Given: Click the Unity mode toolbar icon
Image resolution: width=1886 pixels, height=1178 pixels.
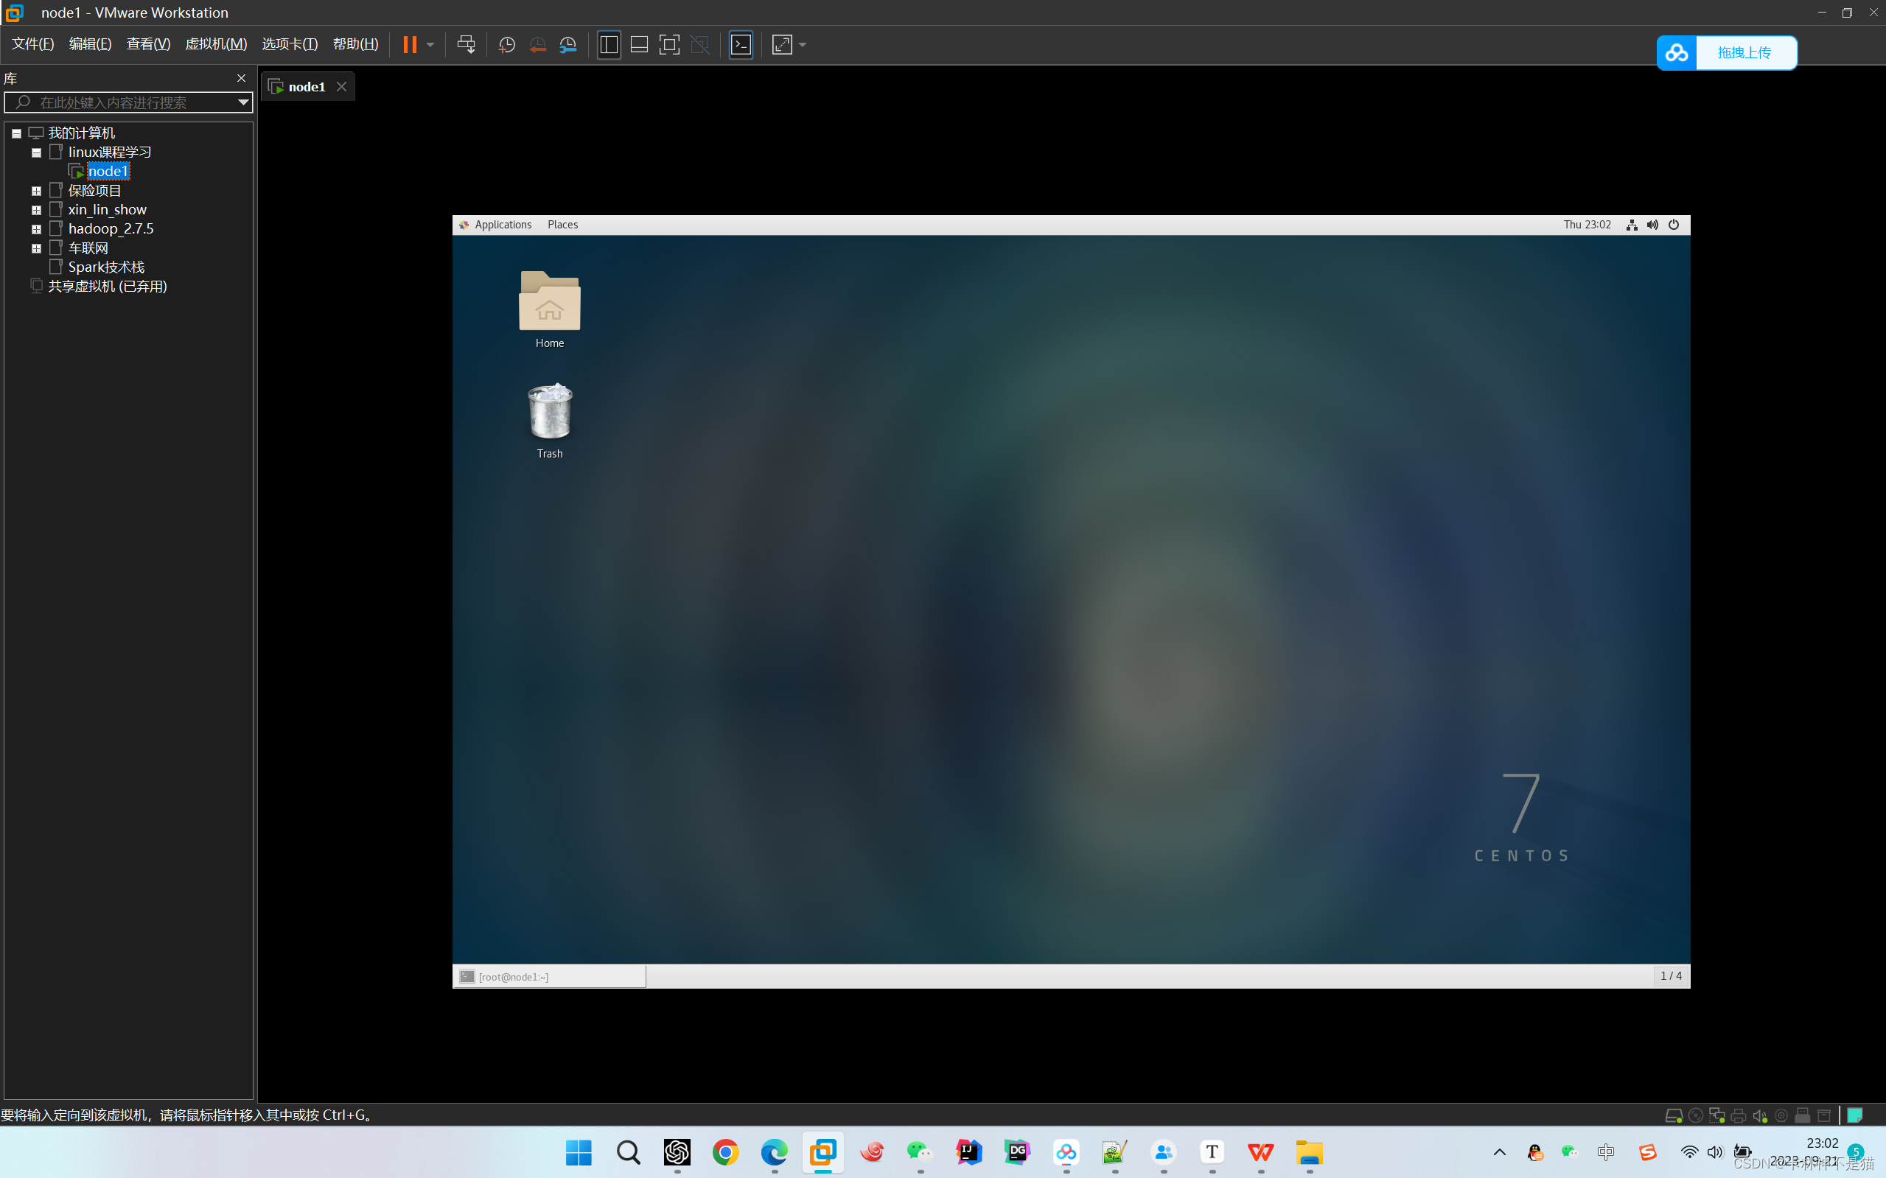Looking at the screenshot, I should coord(700,44).
